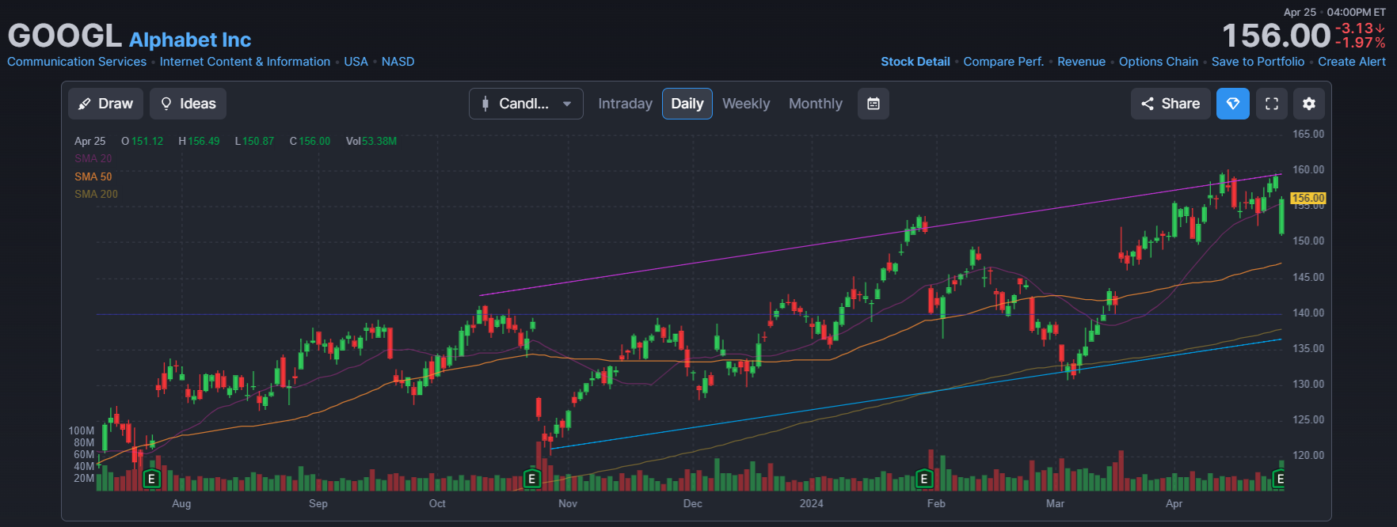The width and height of the screenshot is (1397, 527).
Task: Open the Options Chain link
Action: [x=1159, y=62]
